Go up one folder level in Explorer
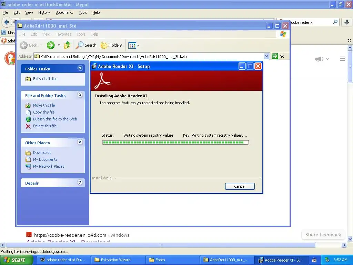 (x=67, y=45)
